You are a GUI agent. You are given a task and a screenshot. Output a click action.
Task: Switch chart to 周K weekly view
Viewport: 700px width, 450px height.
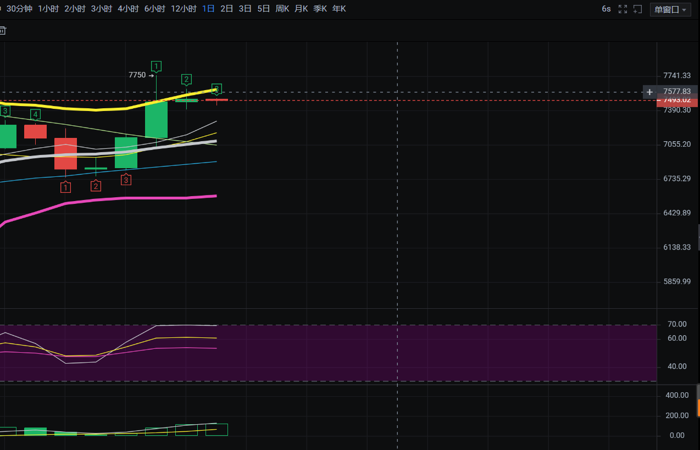point(282,9)
